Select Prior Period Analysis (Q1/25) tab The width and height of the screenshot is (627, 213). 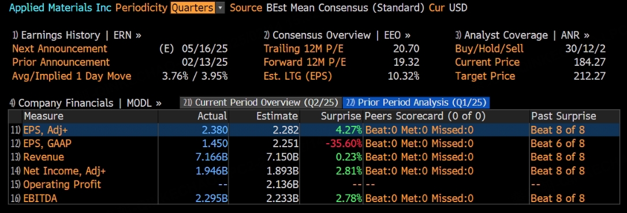416,103
